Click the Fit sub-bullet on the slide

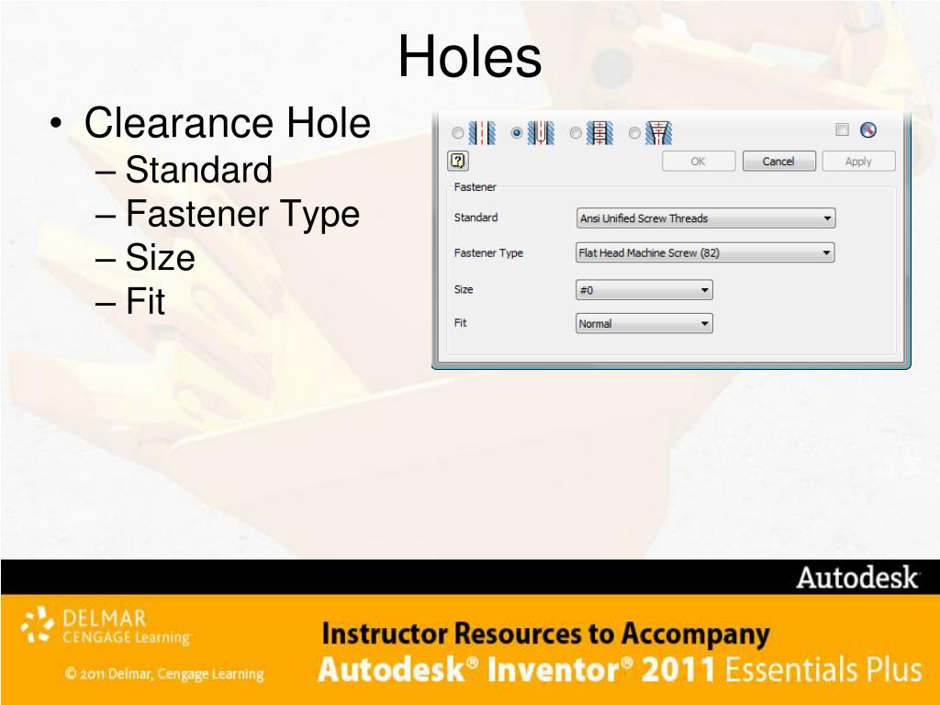tap(145, 301)
